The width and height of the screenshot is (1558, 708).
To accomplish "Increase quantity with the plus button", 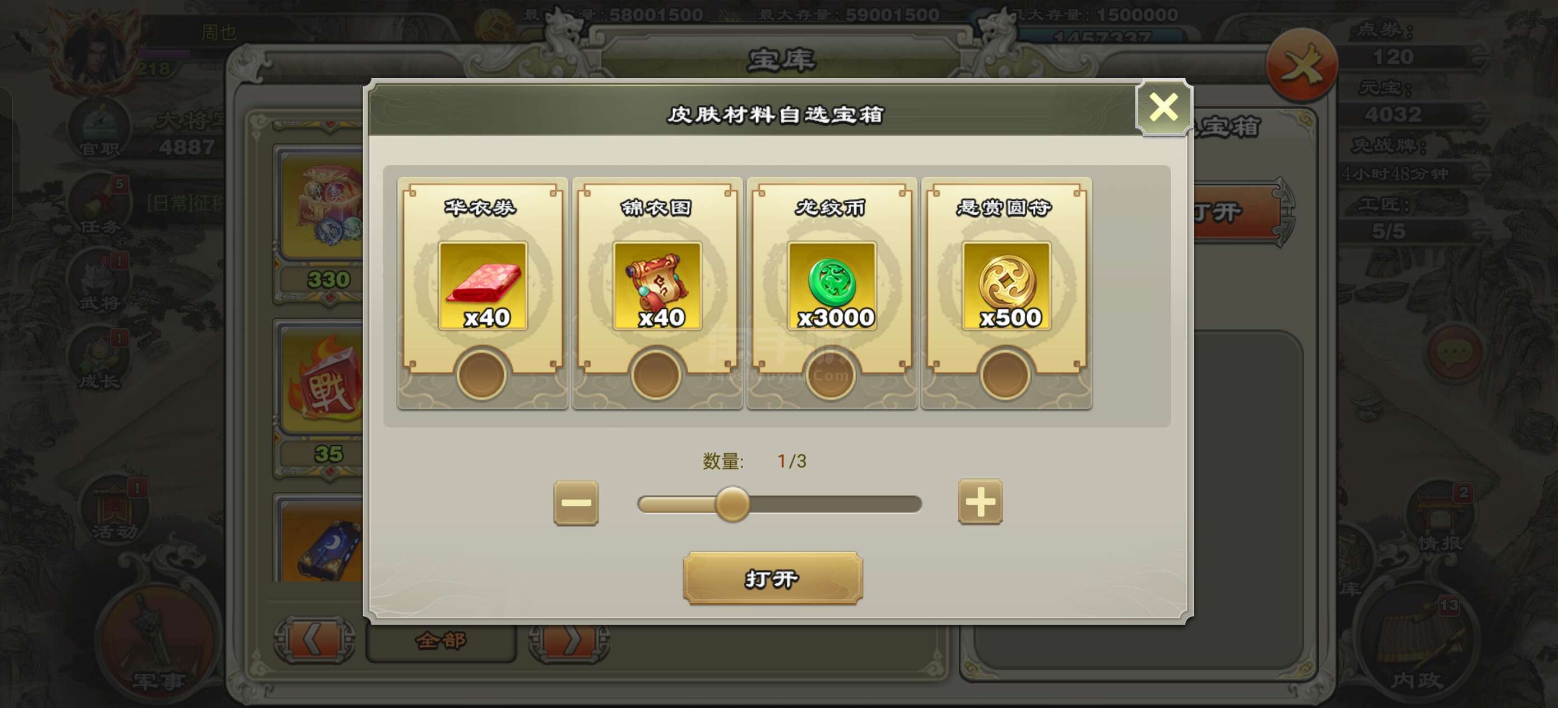I will [x=980, y=502].
